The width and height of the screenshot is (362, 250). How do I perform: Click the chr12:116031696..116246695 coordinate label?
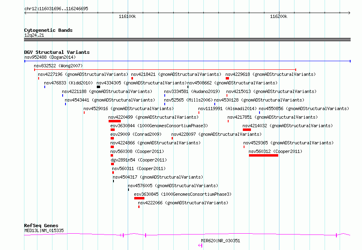(56, 9)
